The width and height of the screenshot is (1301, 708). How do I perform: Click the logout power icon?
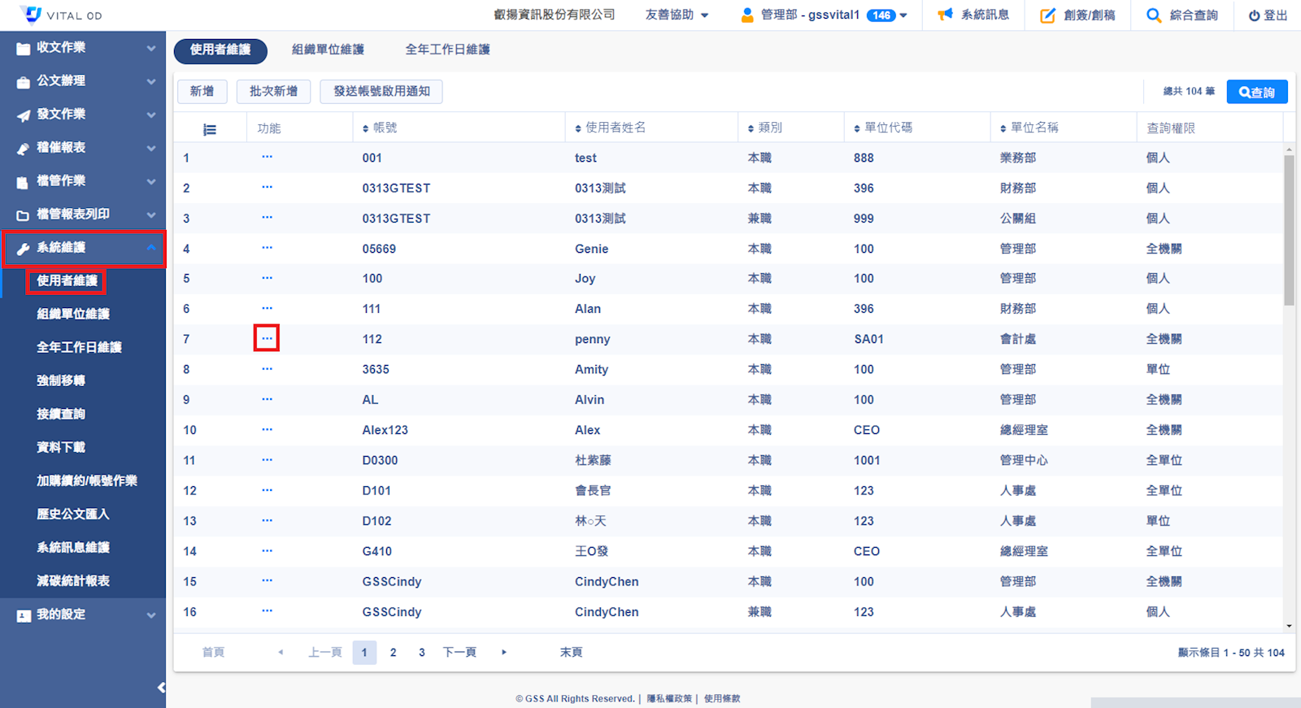tap(1255, 15)
